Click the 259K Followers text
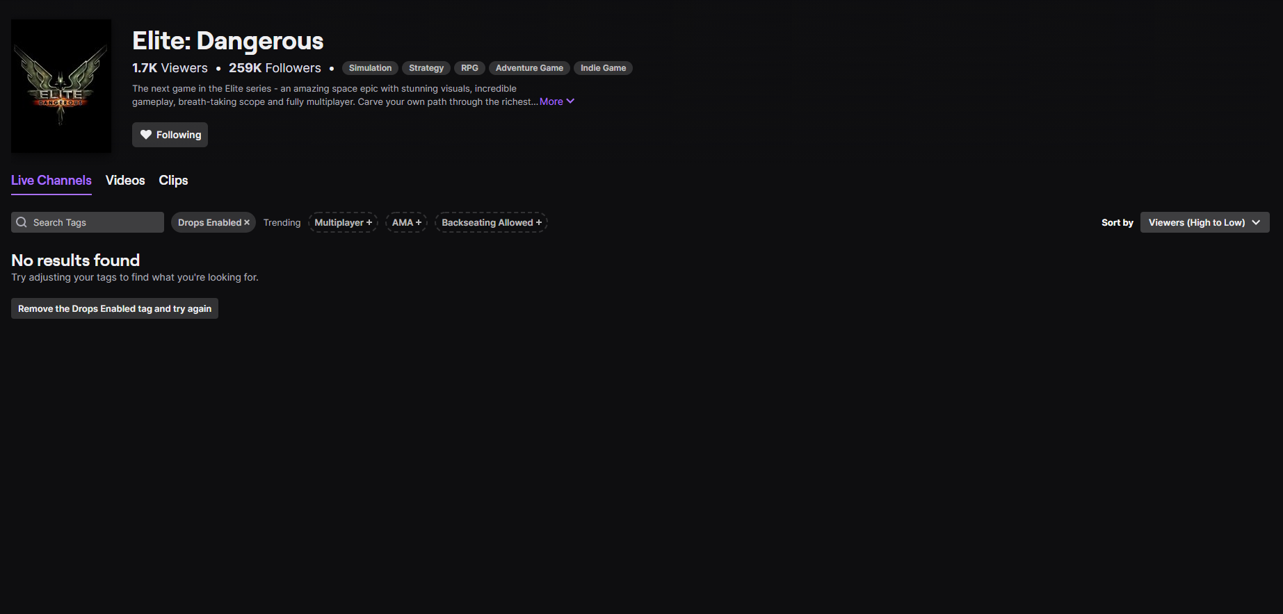This screenshot has width=1283, height=614. [275, 68]
